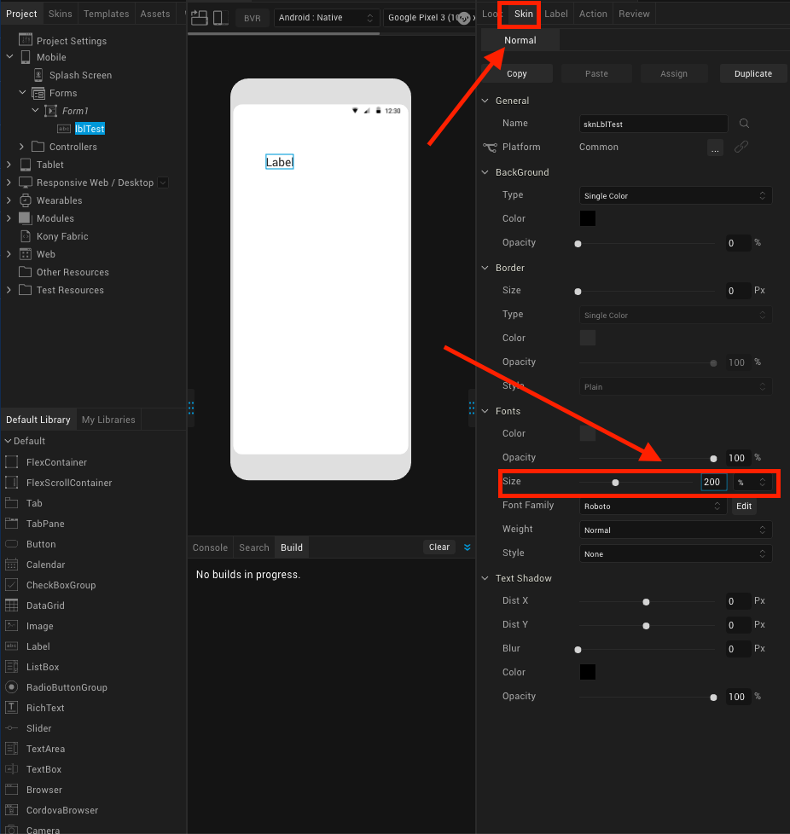Select the TextArea widget icon
Screen dimensions: 790x834
[11, 749]
